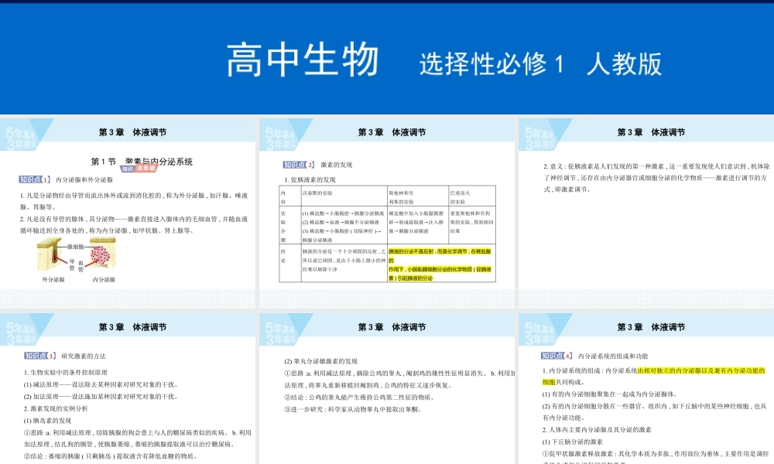The height and width of the screenshot is (464, 774).
Task: Click the 选择性必修 1 subtitle text
Action: point(491,64)
